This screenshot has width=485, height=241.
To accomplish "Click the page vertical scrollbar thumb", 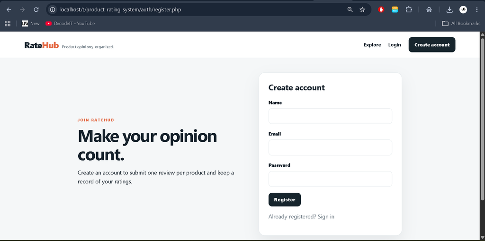I will [x=482, y=119].
